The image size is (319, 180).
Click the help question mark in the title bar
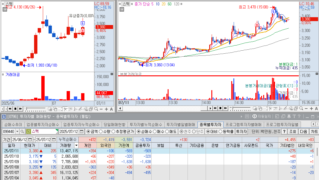coord(299,116)
